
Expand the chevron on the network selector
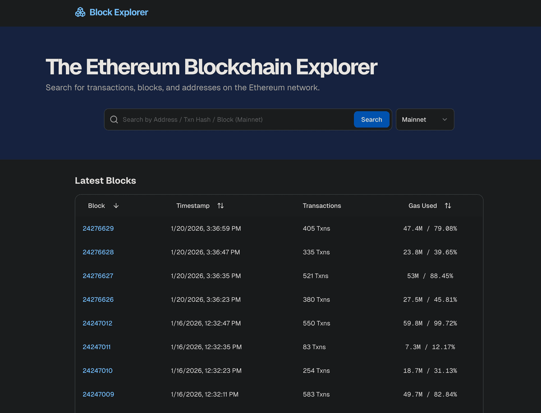coord(445,119)
